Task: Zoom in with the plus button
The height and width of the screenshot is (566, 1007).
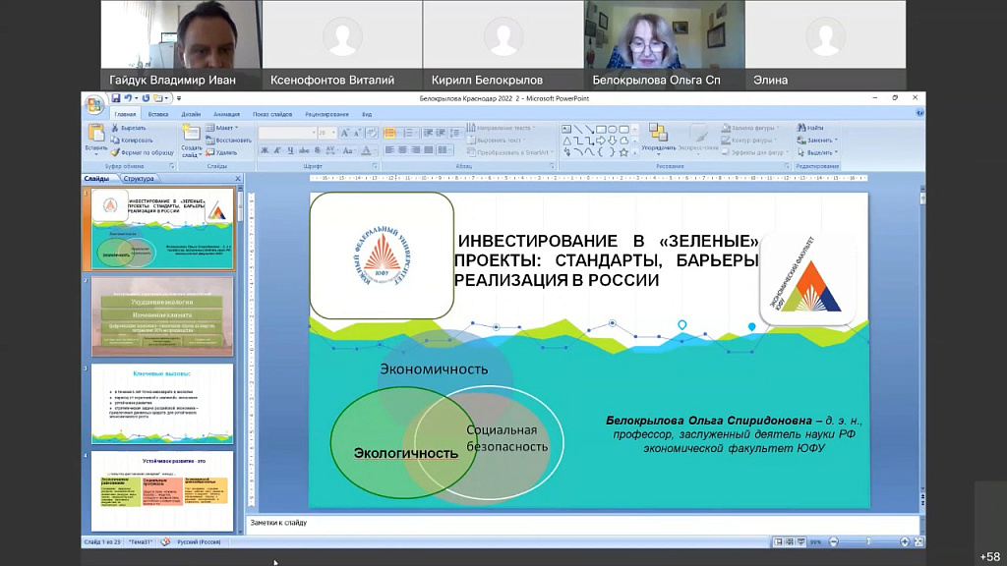Action: (x=905, y=542)
